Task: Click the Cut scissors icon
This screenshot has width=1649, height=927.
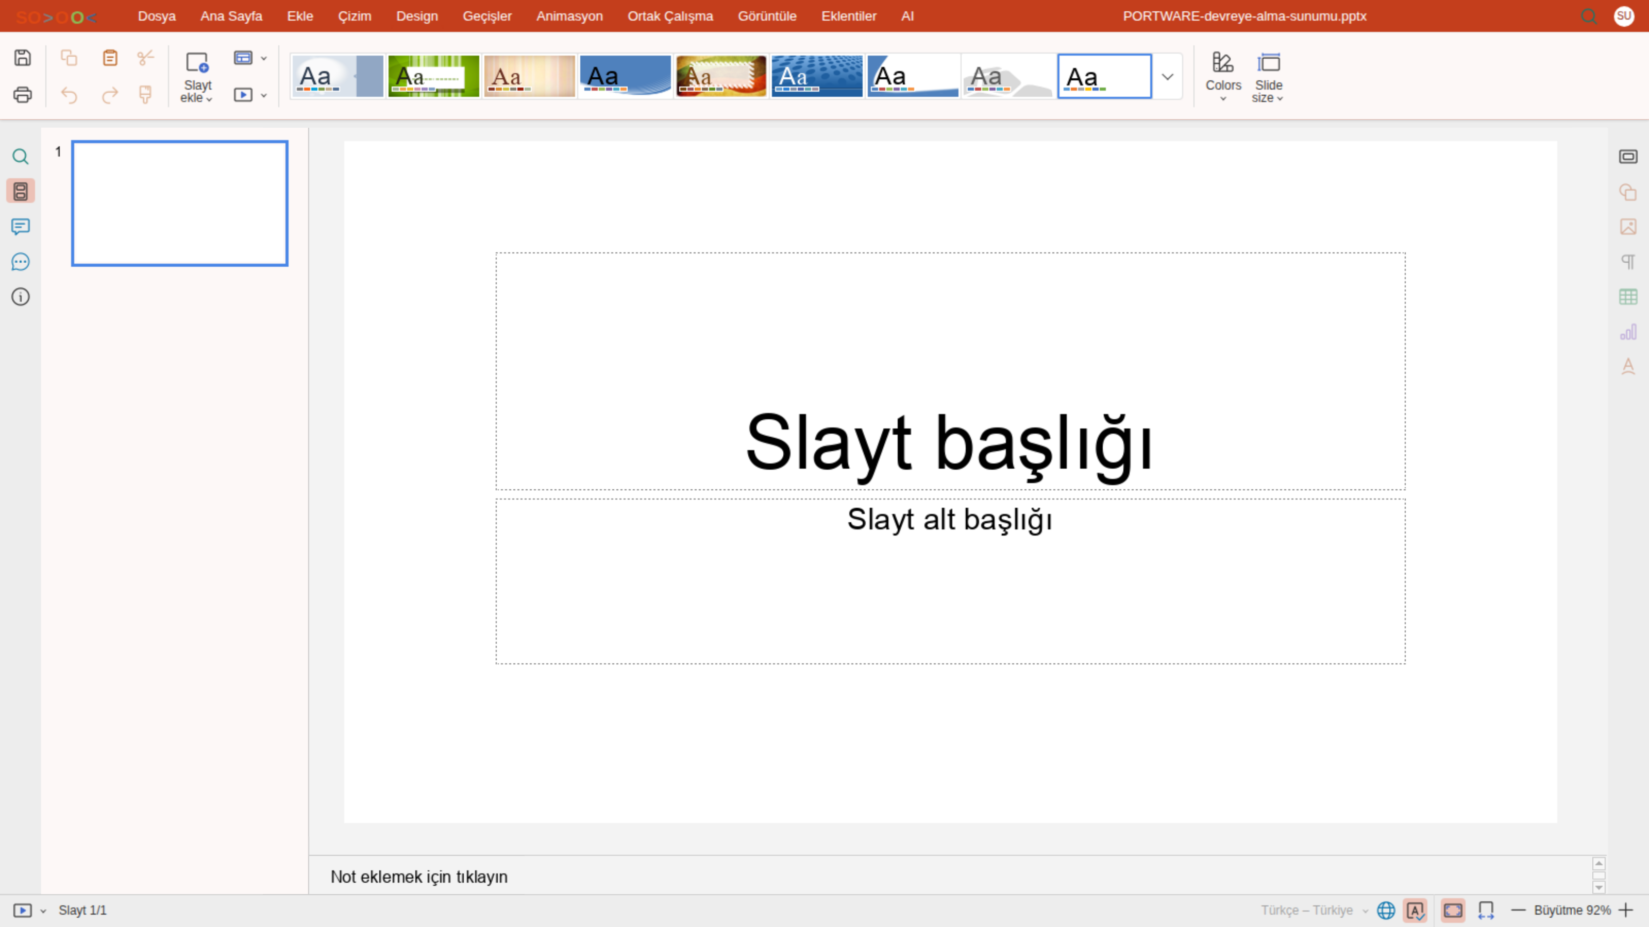Action: click(x=145, y=58)
